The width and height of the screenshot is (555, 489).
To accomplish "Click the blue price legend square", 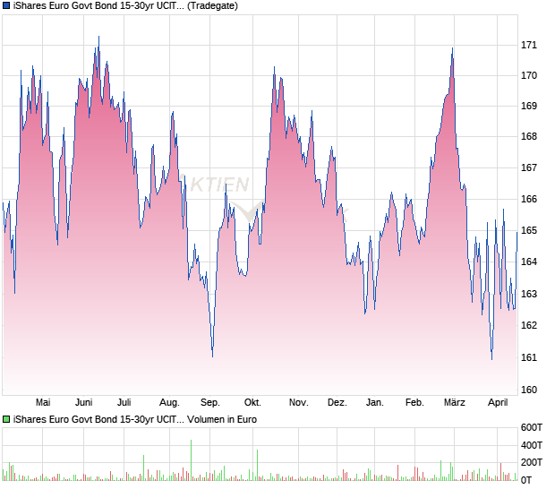I will coord(6,5).
